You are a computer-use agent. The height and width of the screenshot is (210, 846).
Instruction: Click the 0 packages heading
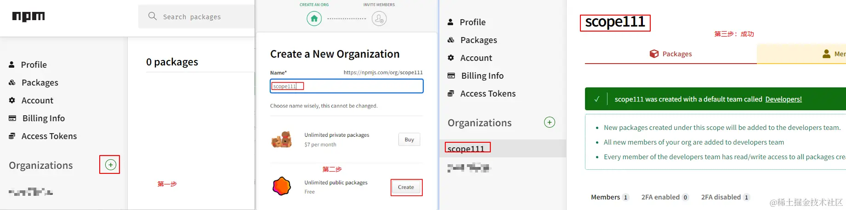[172, 62]
